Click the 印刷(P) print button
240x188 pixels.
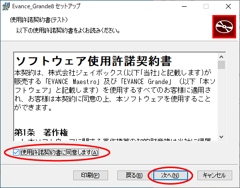(x=91, y=175)
